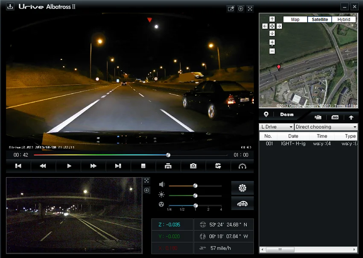Click the volume slider handle
Viewport: 363px width, 258px height.
(195, 186)
